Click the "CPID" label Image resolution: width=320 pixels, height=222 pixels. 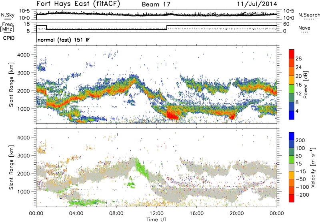(x=9, y=38)
